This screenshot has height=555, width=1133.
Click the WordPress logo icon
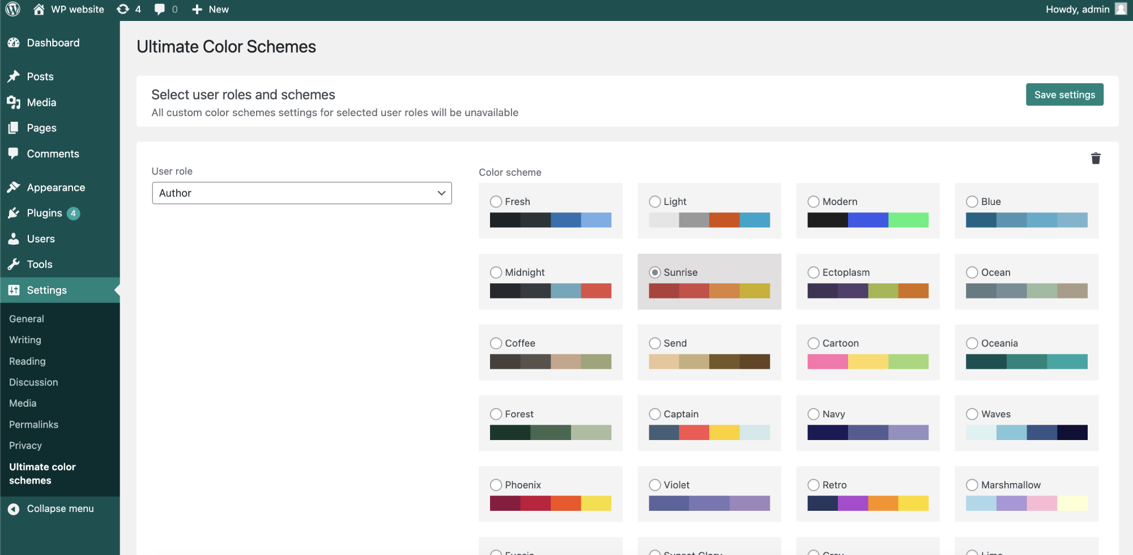click(13, 10)
